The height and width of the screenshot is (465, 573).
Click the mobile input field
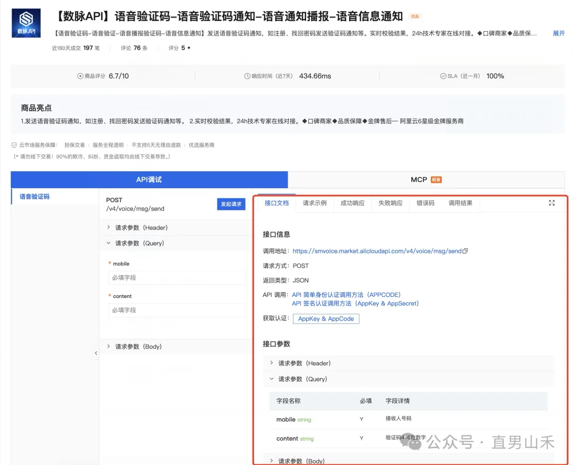point(177,278)
